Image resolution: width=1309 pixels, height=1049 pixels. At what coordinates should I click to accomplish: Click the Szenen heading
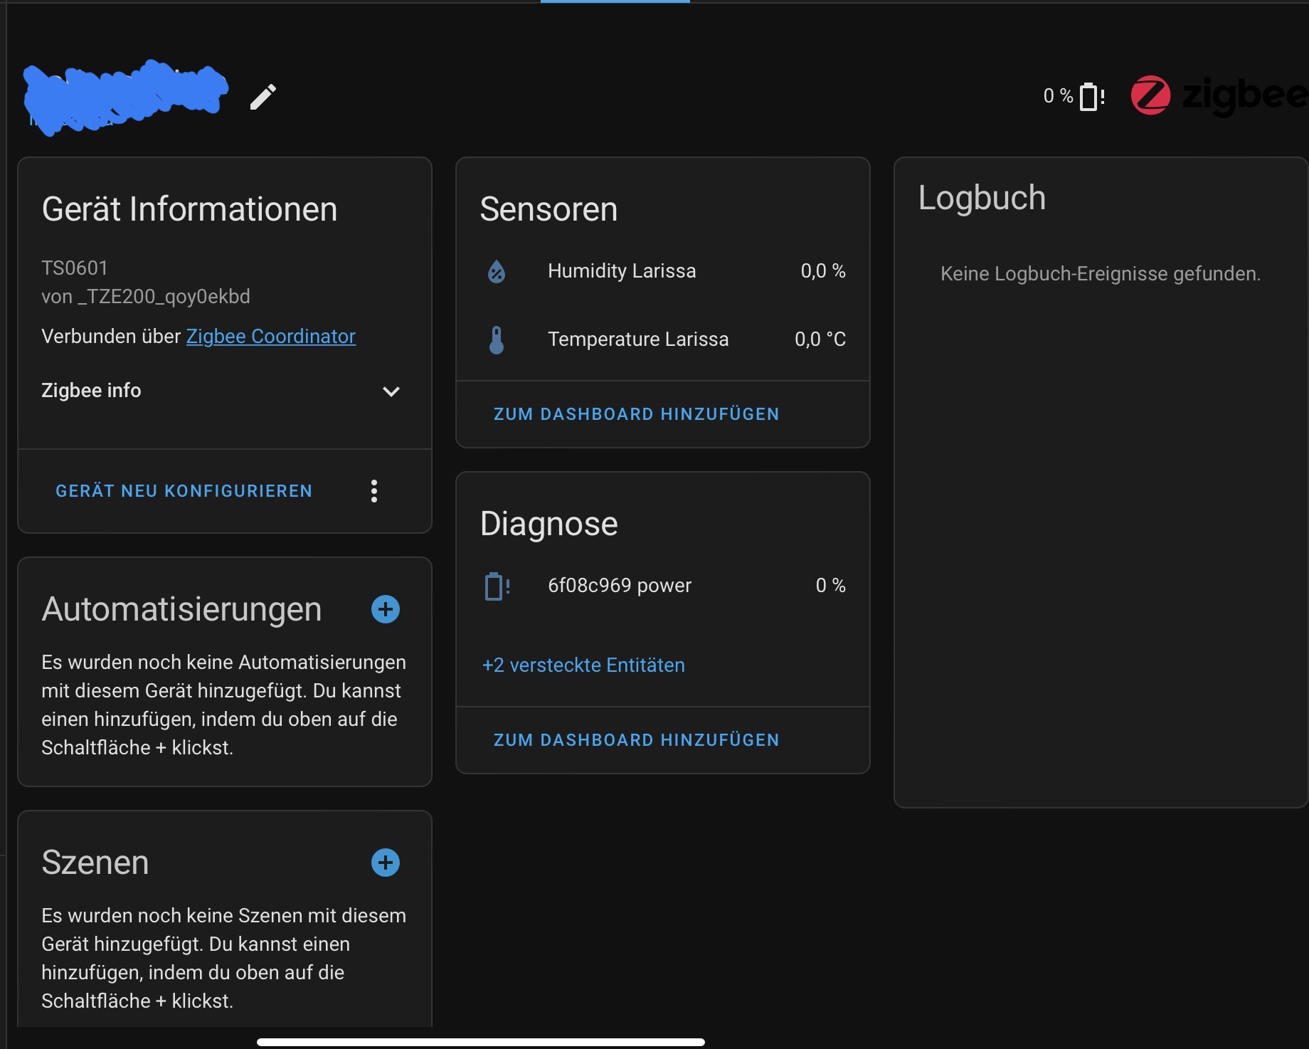(95, 863)
